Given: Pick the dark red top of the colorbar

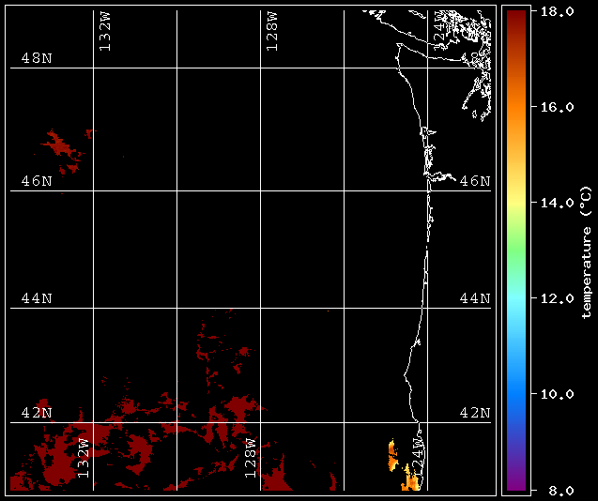Looking at the screenshot, I should [515, 19].
